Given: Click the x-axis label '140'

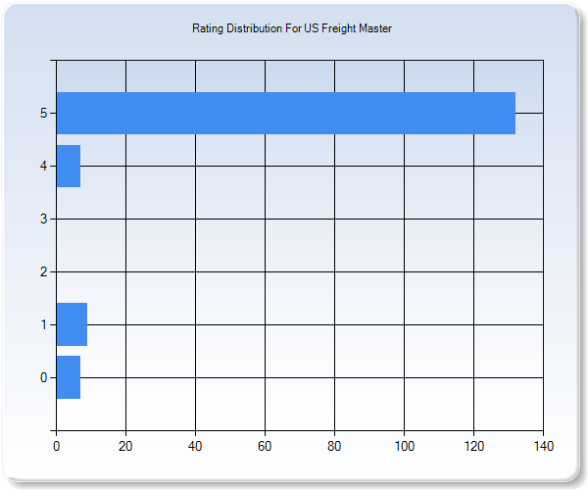Looking at the screenshot, I should click(x=543, y=446).
